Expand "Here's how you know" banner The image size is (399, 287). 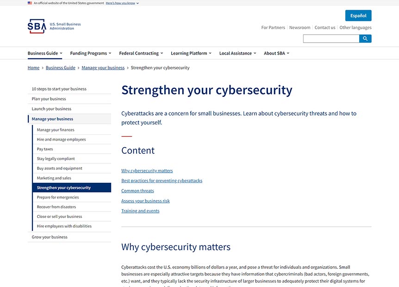pyautogui.click(x=122, y=3)
